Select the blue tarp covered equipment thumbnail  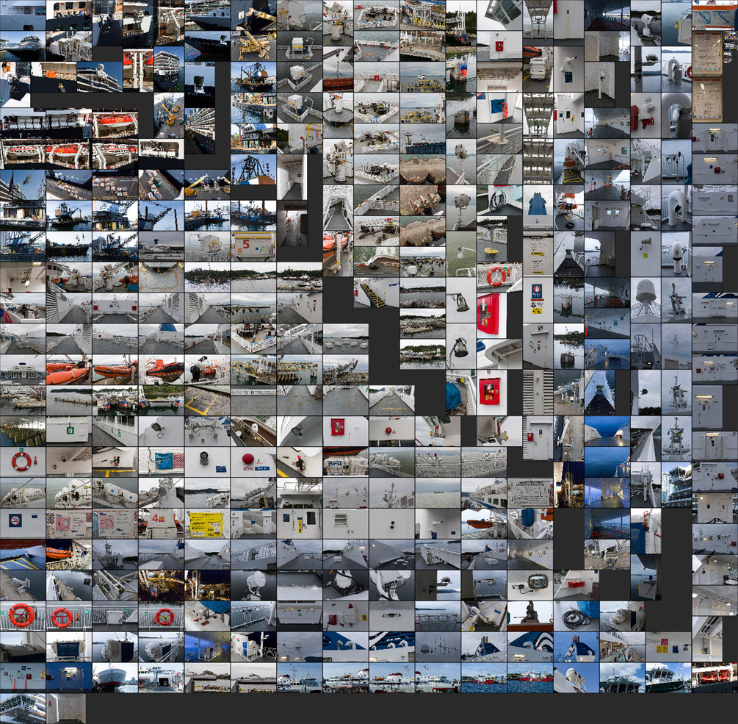[x=460, y=392]
